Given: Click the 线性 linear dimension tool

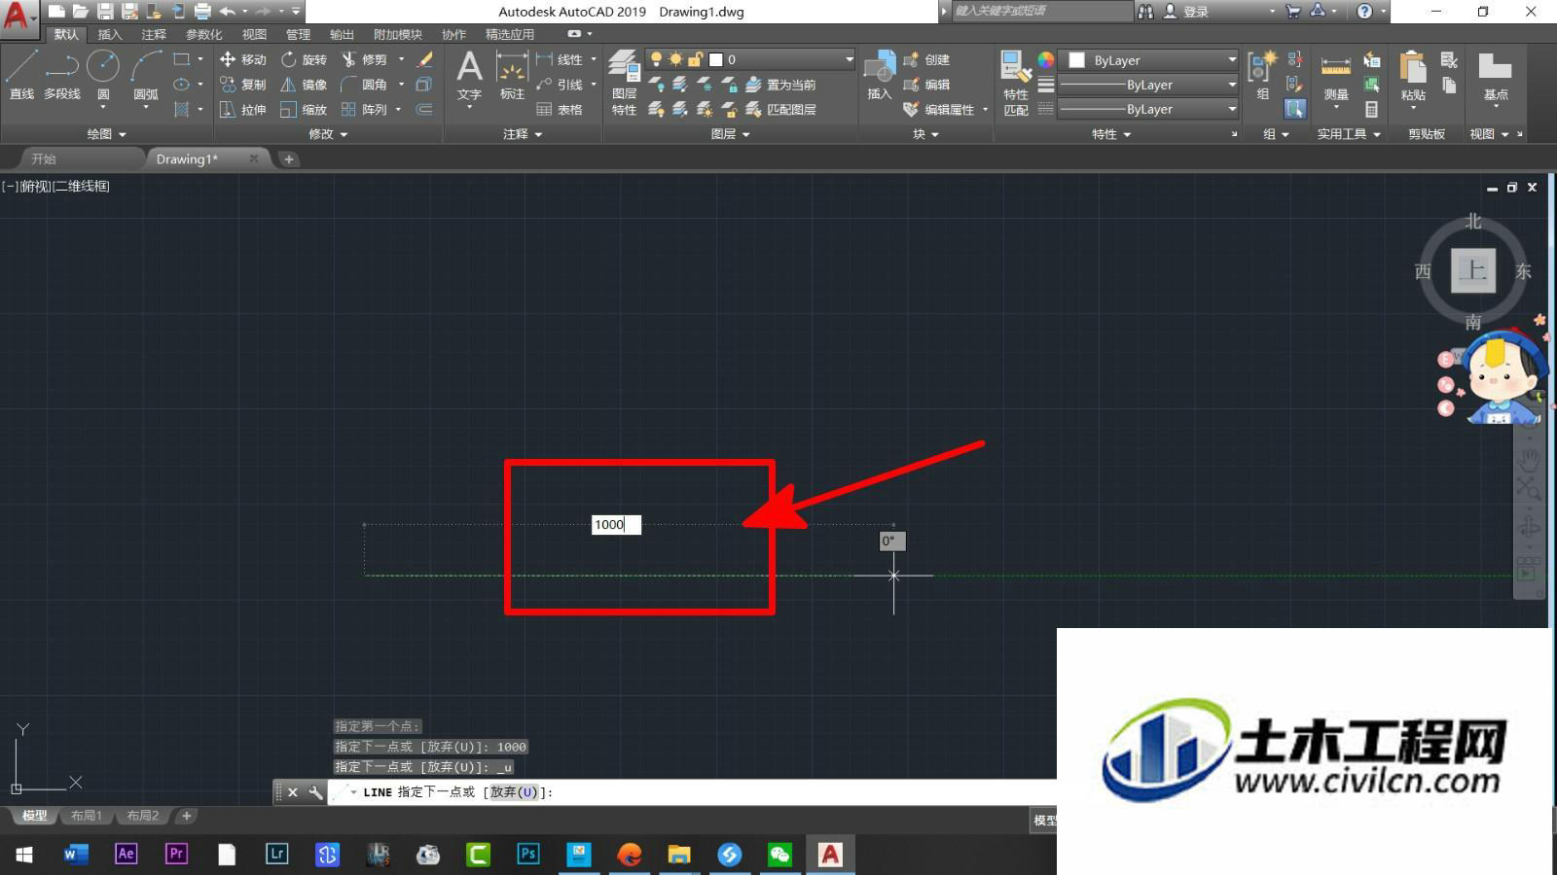Looking at the screenshot, I should coord(560,59).
